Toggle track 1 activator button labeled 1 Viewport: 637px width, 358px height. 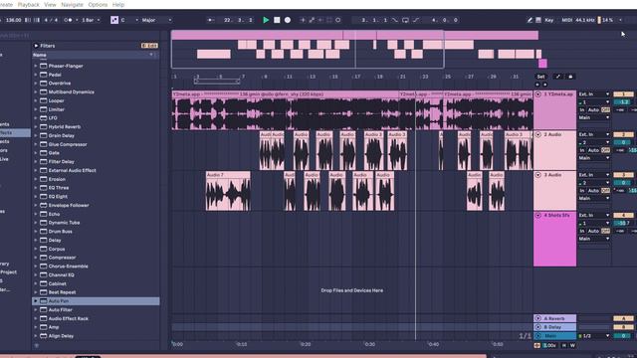[x=623, y=94]
